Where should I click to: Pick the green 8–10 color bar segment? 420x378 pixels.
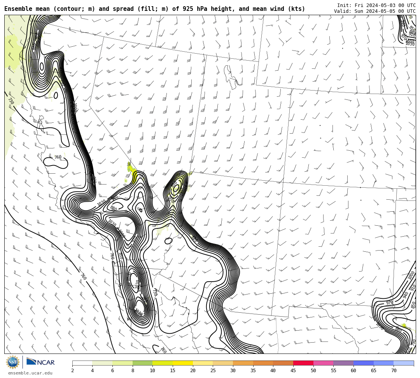pyautogui.click(x=142, y=363)
